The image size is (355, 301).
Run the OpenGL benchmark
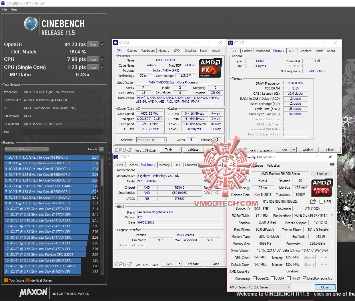tap(93, 44)
